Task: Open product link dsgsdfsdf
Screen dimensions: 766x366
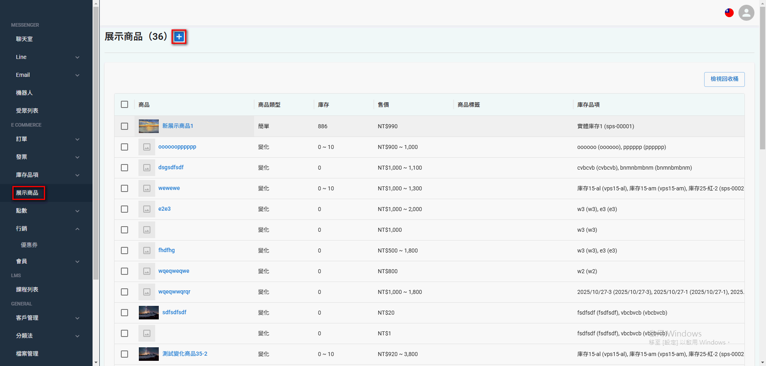Action: tap(171, 167)
